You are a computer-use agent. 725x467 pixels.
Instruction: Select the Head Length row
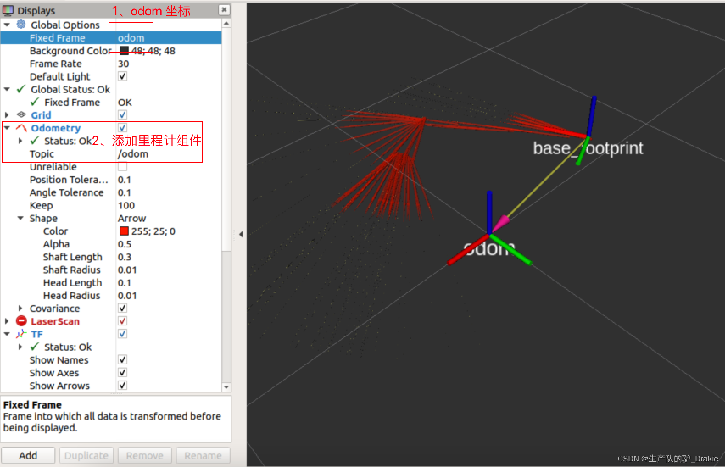(111, 283)
